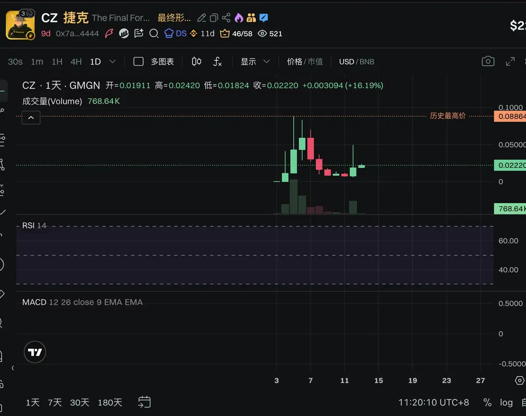The height and width of the screenshot is (416, 526).
Task: Click date label 7 on the time axis
Action: click(x=311, y=380)
